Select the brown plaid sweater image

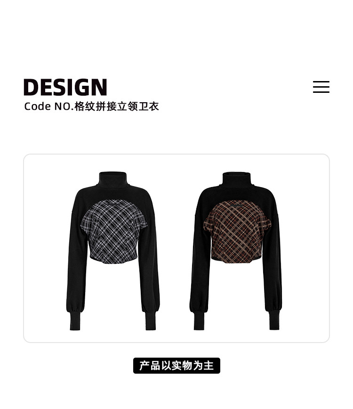[x=236, y=251]
